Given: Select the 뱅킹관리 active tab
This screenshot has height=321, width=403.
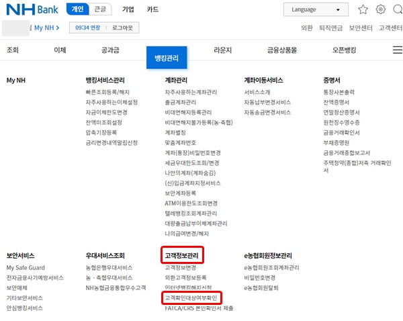Looking at the screenshot, I should click(x=167, y=58).
